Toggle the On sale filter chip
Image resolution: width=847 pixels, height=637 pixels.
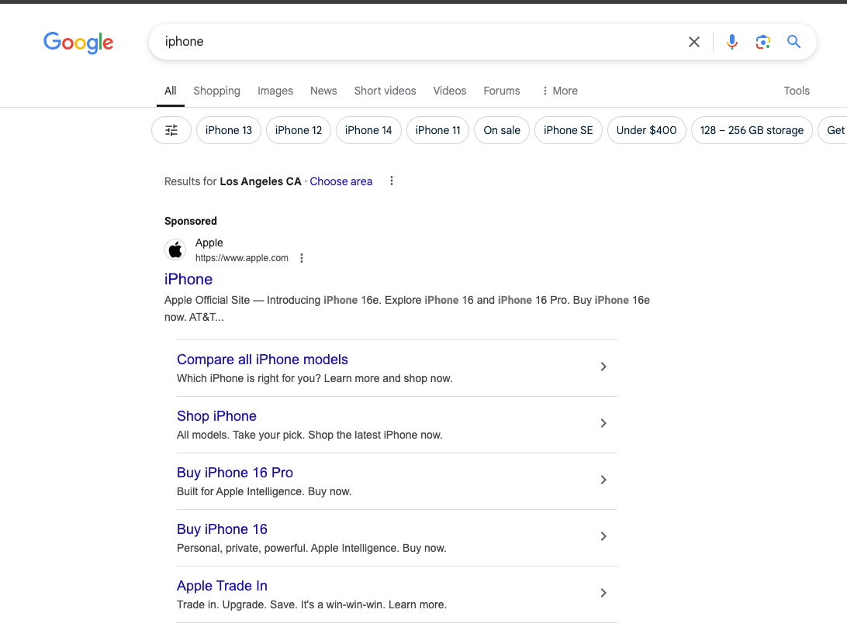pyautogui.click(x=502, y=130)
